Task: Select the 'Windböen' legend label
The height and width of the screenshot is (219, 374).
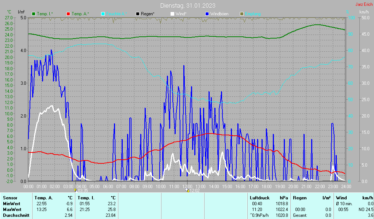Action: pos(219,14)
